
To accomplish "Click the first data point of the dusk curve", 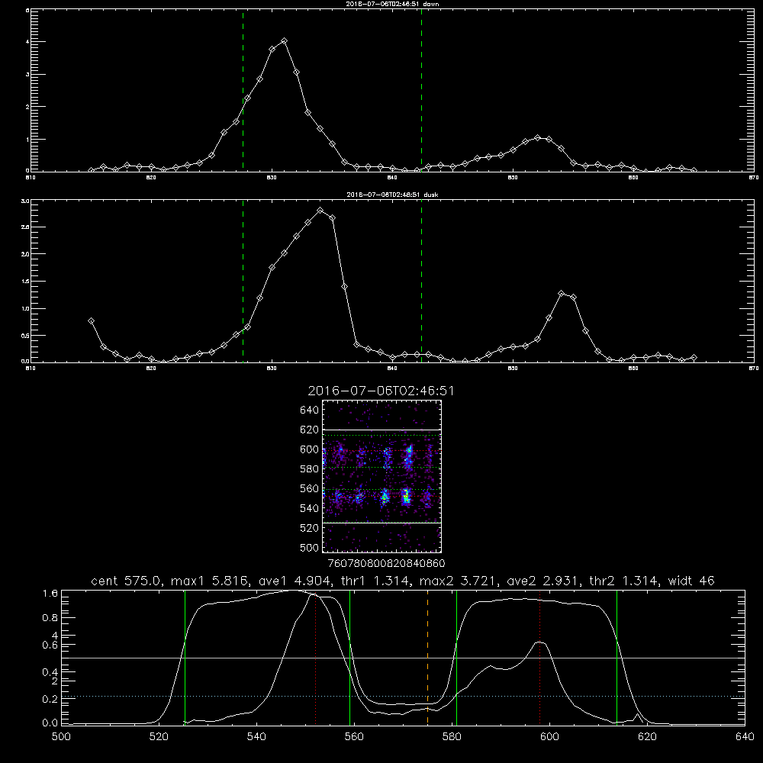I will click(91, 320).
